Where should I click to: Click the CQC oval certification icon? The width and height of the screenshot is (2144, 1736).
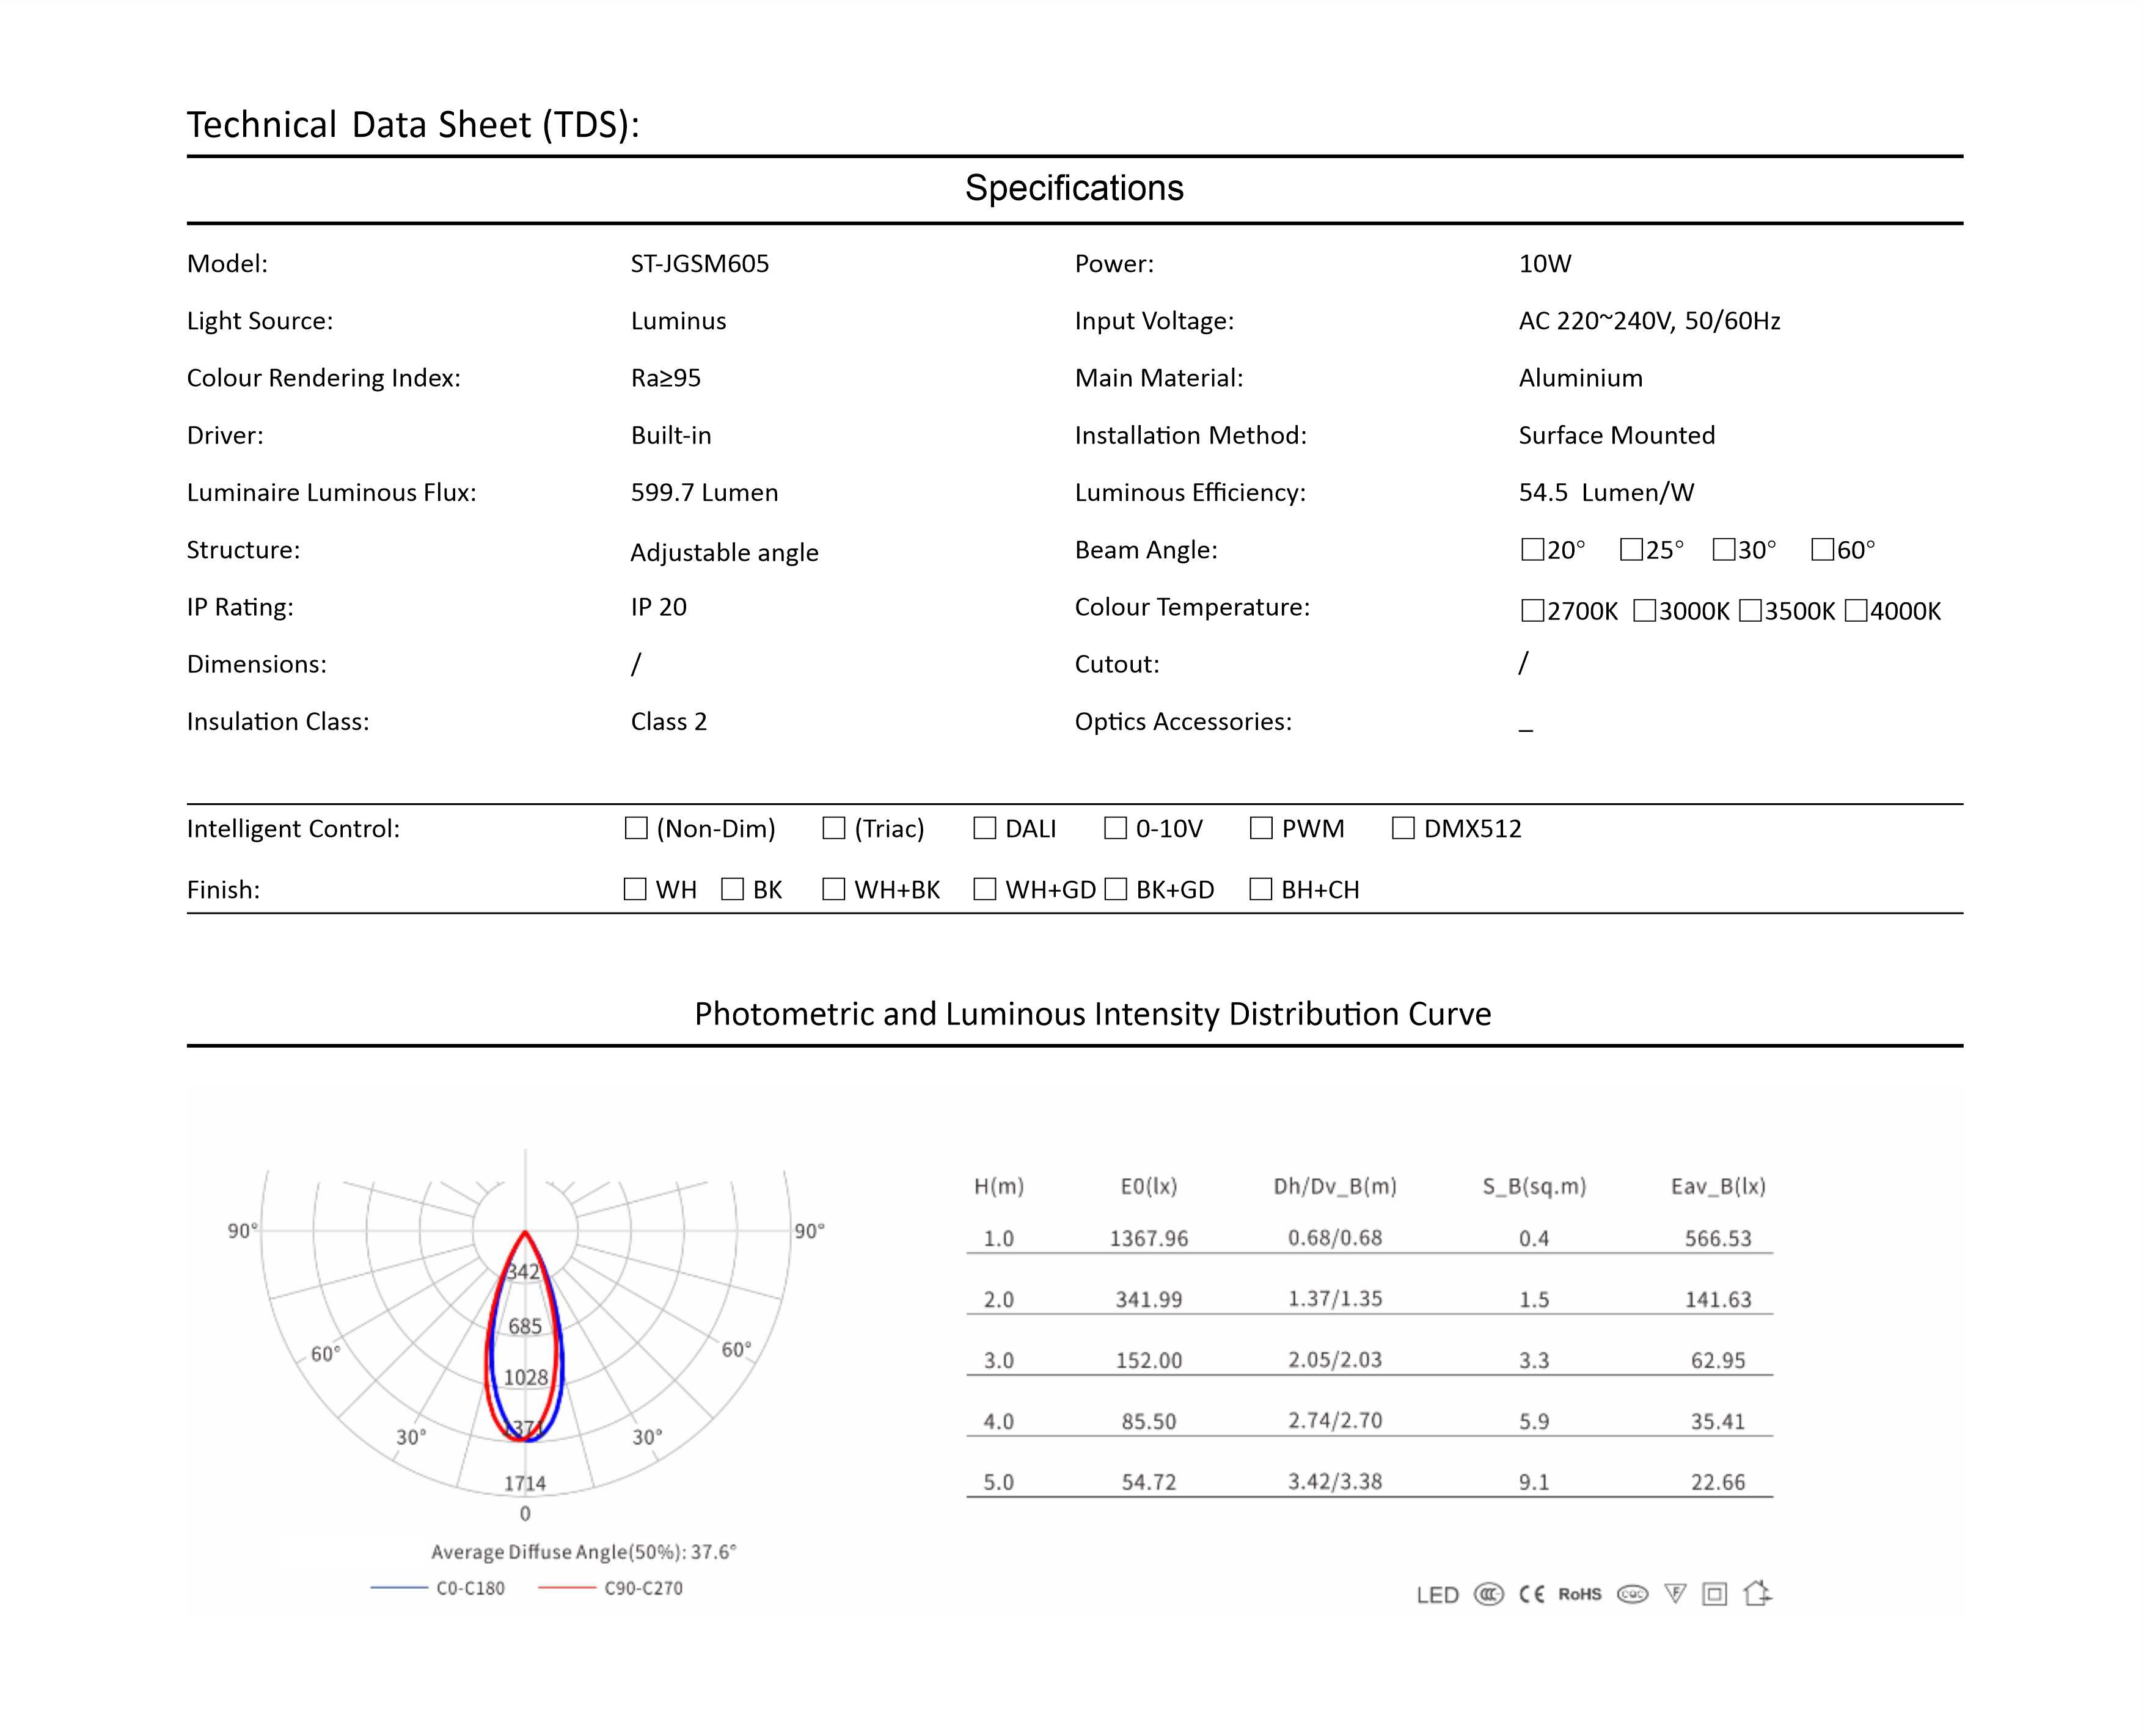coord(1632,1594)
